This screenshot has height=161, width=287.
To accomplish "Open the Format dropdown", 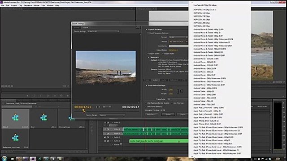I will tap(178, 37).
